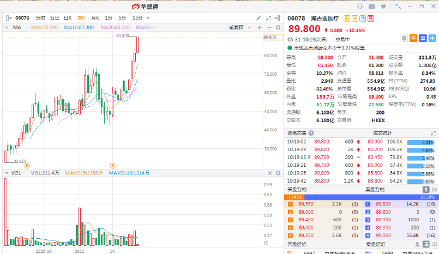Select bid level 1 at 89.550
The width and height of the screenshot is (439, 254).
(x=323, y=204)
